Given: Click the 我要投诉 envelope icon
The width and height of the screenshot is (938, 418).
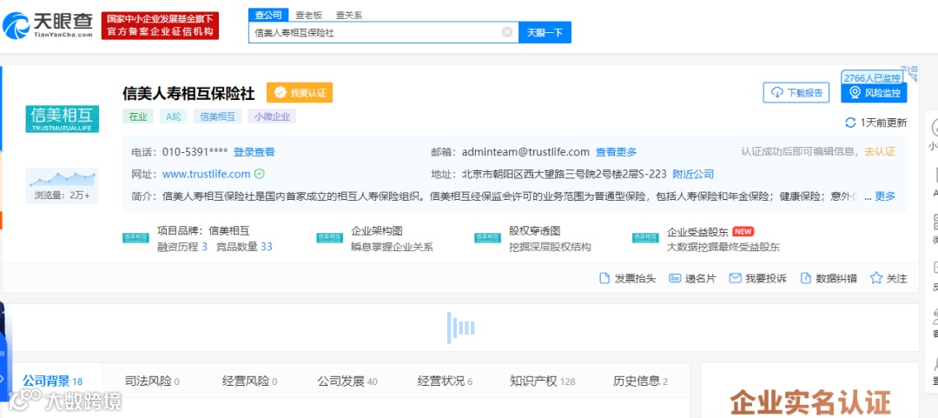Looking at the screenshot, I should click(x=736, y=278).
